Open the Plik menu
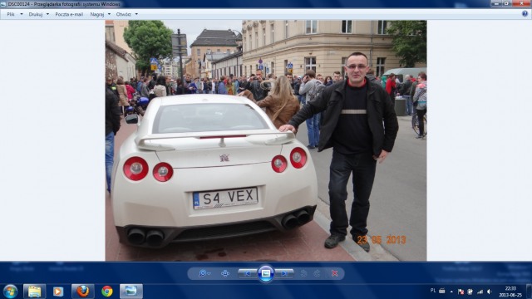The height and width of the screenshot is (299, 532). click(x=11, y=14)
